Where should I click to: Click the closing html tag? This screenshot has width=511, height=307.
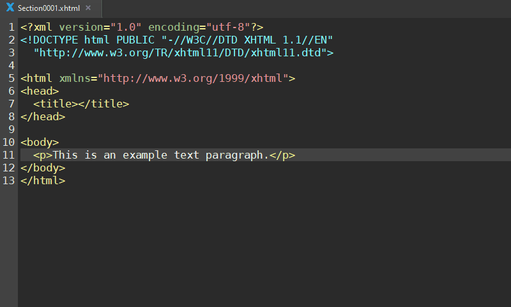point(43,180)
